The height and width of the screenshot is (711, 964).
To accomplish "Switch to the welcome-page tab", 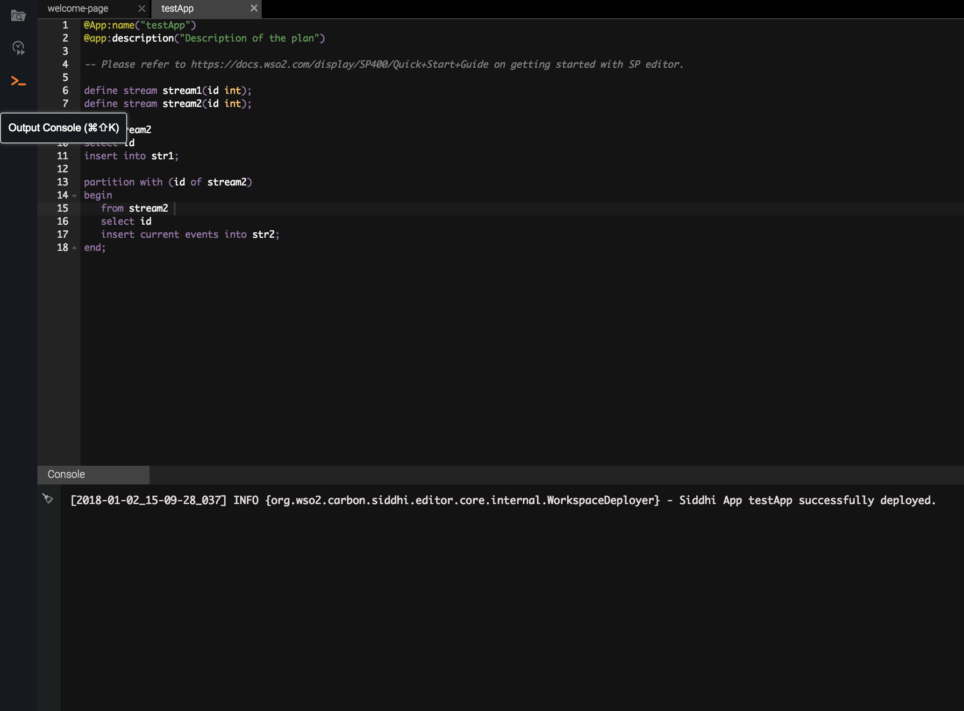I will pos(78,8).
